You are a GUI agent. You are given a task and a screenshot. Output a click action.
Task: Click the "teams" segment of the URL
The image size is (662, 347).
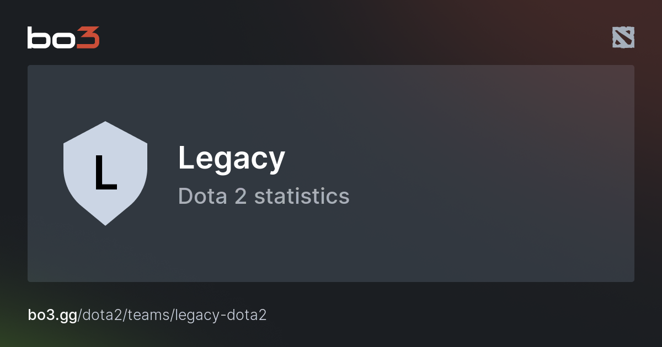(x=155, y=315)
